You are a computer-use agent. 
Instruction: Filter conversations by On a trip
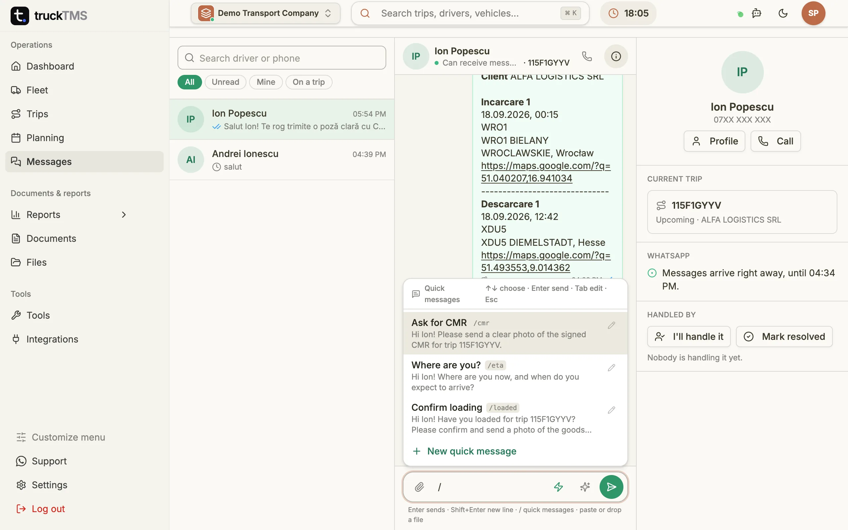[309, 82]
